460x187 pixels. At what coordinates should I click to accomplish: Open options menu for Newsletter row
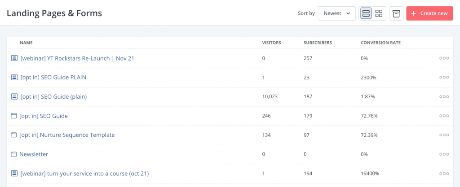(x=444, y=154)
